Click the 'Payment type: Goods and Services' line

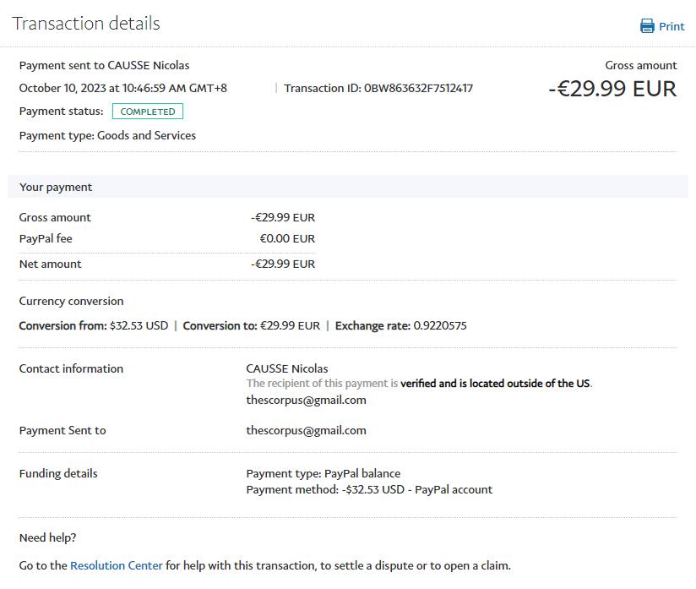click(107, 135)
